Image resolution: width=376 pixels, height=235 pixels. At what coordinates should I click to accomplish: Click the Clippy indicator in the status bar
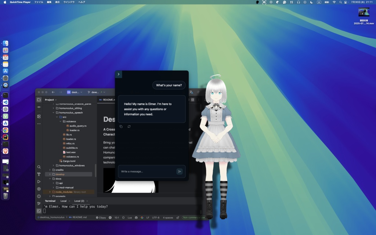pos(101,217)
